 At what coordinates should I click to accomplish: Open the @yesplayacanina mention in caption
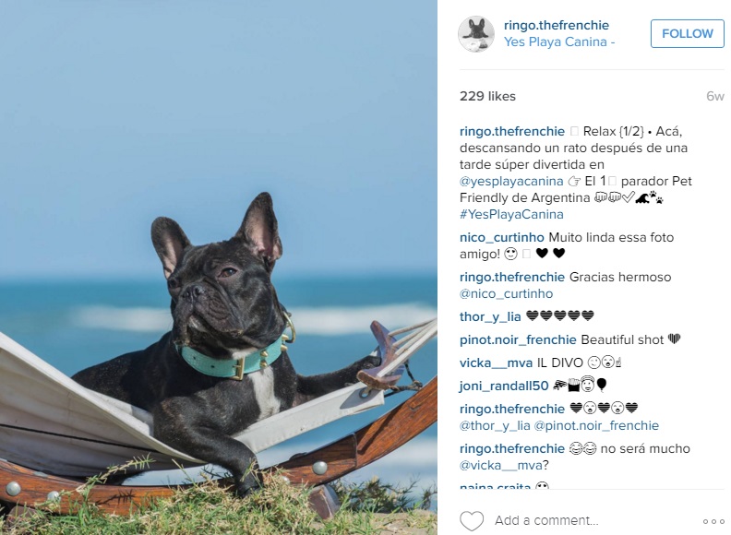point(511,181)
